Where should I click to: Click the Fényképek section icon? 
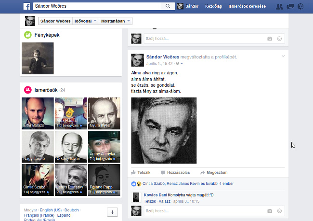28,35
